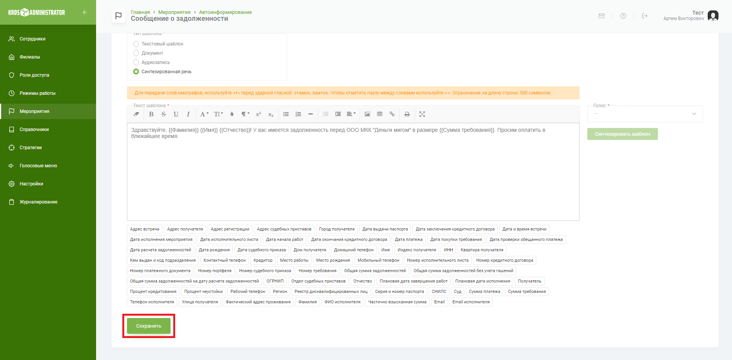The image size is (732, 360).
Task: Insert unordered bullet list
Action: tap(286, 114)
